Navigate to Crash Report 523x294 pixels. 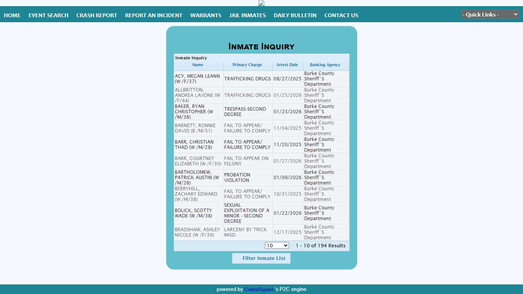96,15
